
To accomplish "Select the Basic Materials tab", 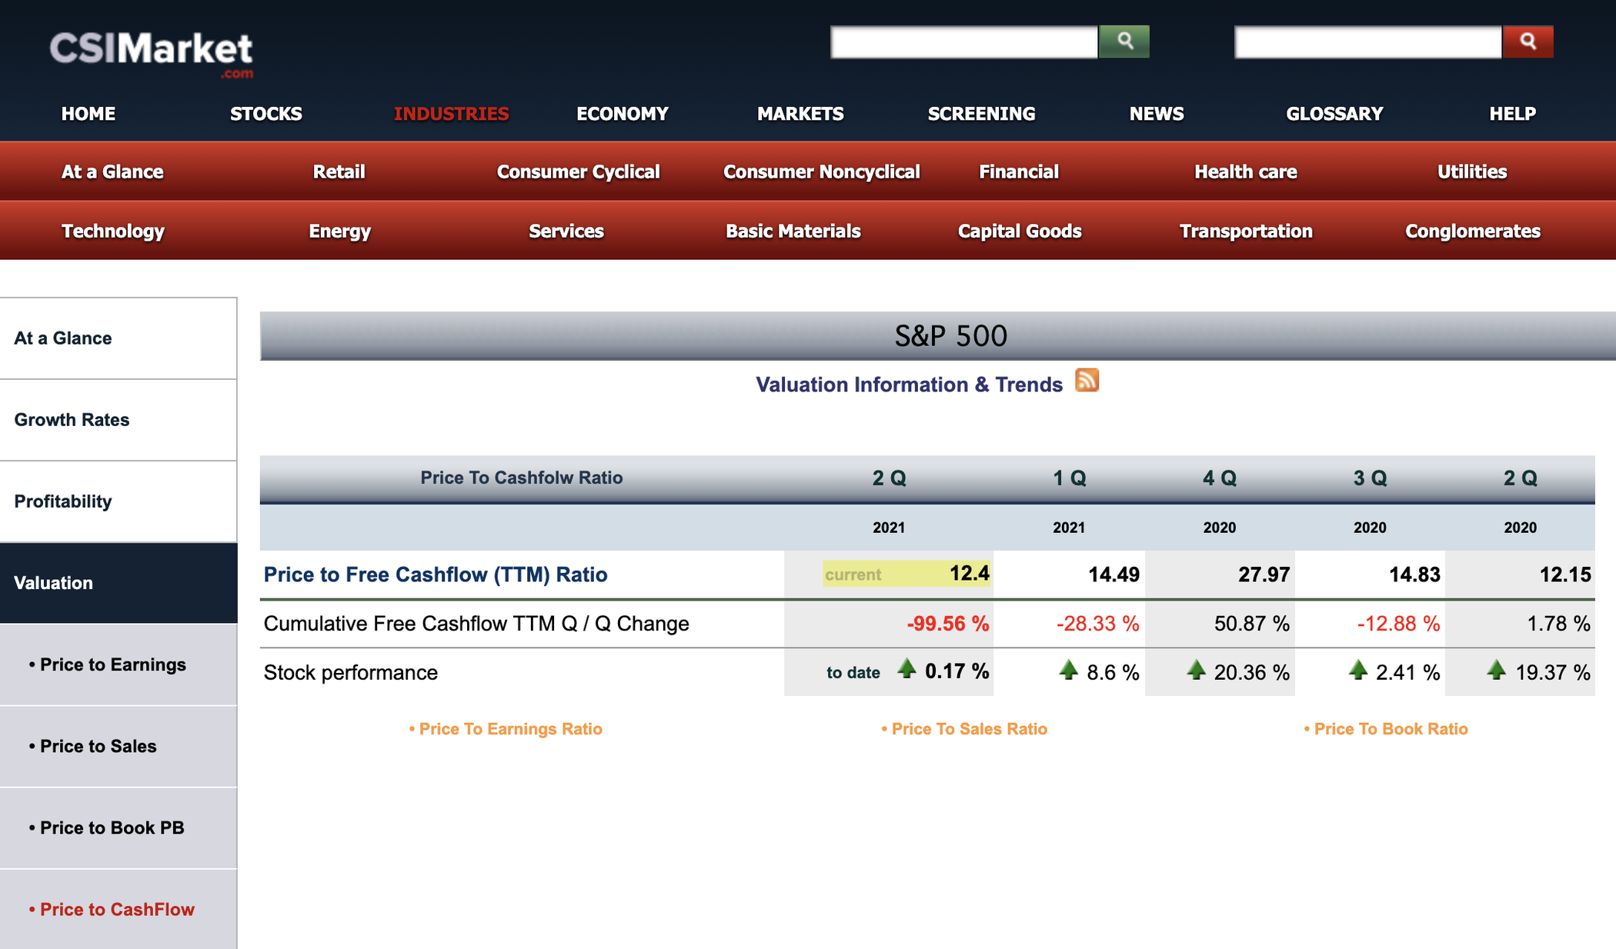I will point(793,231).
